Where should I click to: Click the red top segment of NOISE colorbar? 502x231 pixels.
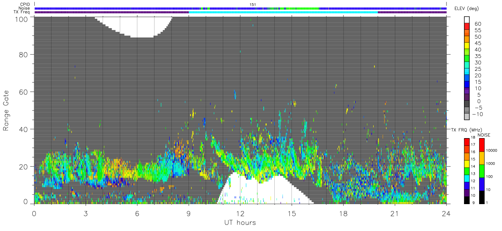[482, 145]
